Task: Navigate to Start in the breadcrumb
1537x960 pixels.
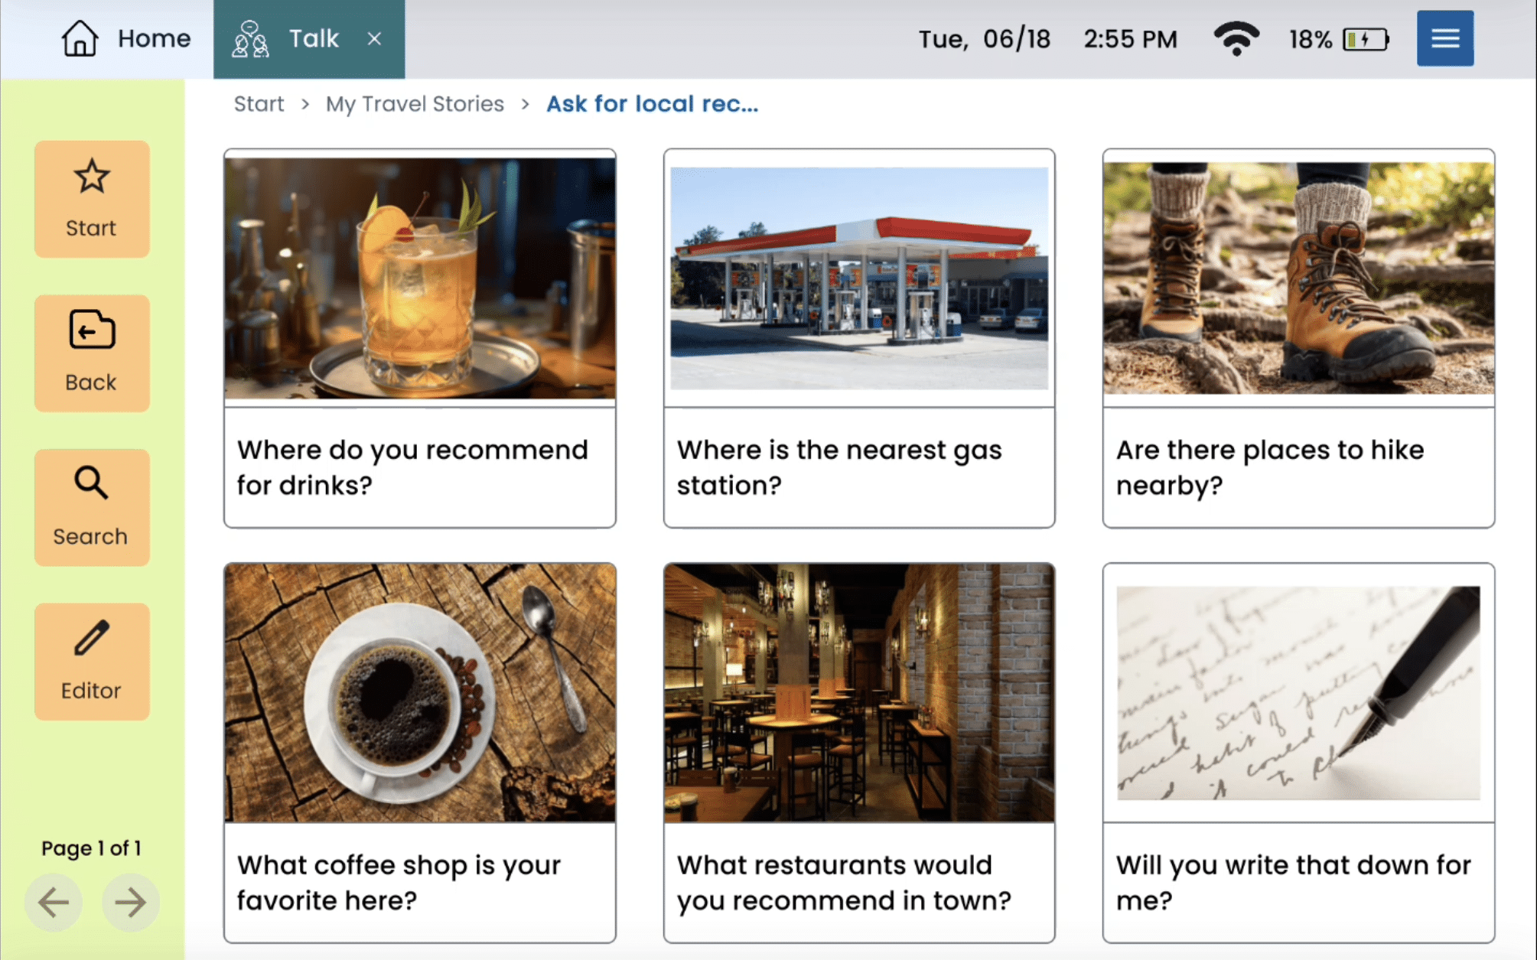Action: 259,104
